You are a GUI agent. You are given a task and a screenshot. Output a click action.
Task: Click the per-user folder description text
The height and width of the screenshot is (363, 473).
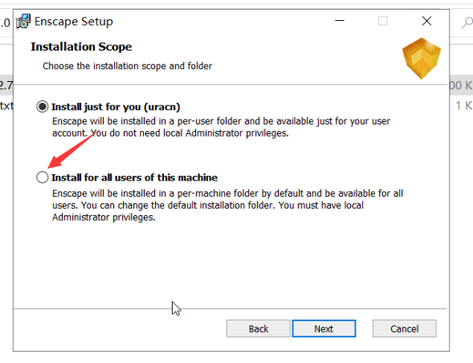pos(221,127)
